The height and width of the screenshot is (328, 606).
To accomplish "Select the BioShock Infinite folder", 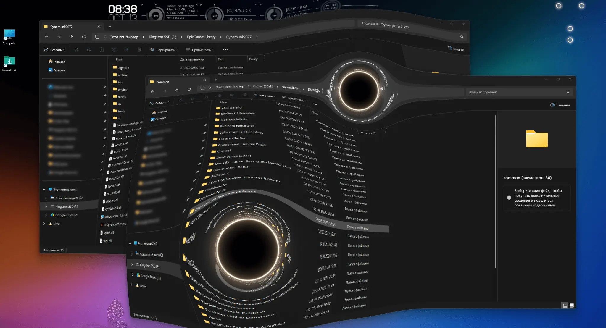I will tap(231, 119).
